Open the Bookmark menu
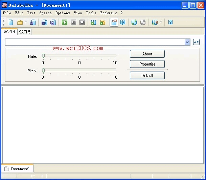 pyautogui.click(x=108, y=13)
